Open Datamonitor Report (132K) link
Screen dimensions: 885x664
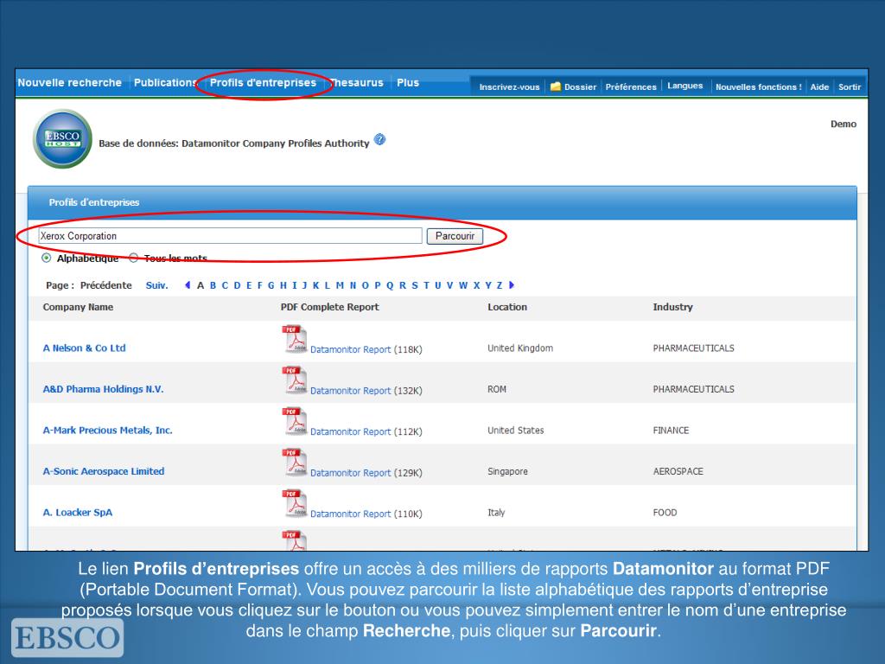point(351,391)
